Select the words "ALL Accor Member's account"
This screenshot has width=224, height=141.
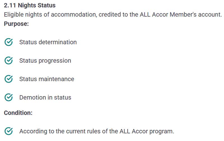[179, 14]
